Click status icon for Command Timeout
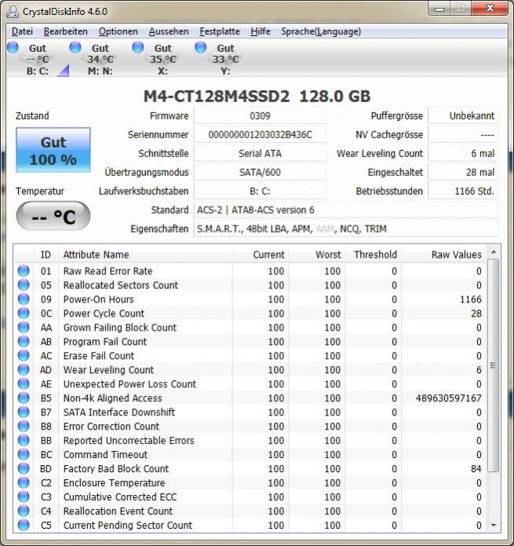 pyautogui.click(x=24, y=454)
